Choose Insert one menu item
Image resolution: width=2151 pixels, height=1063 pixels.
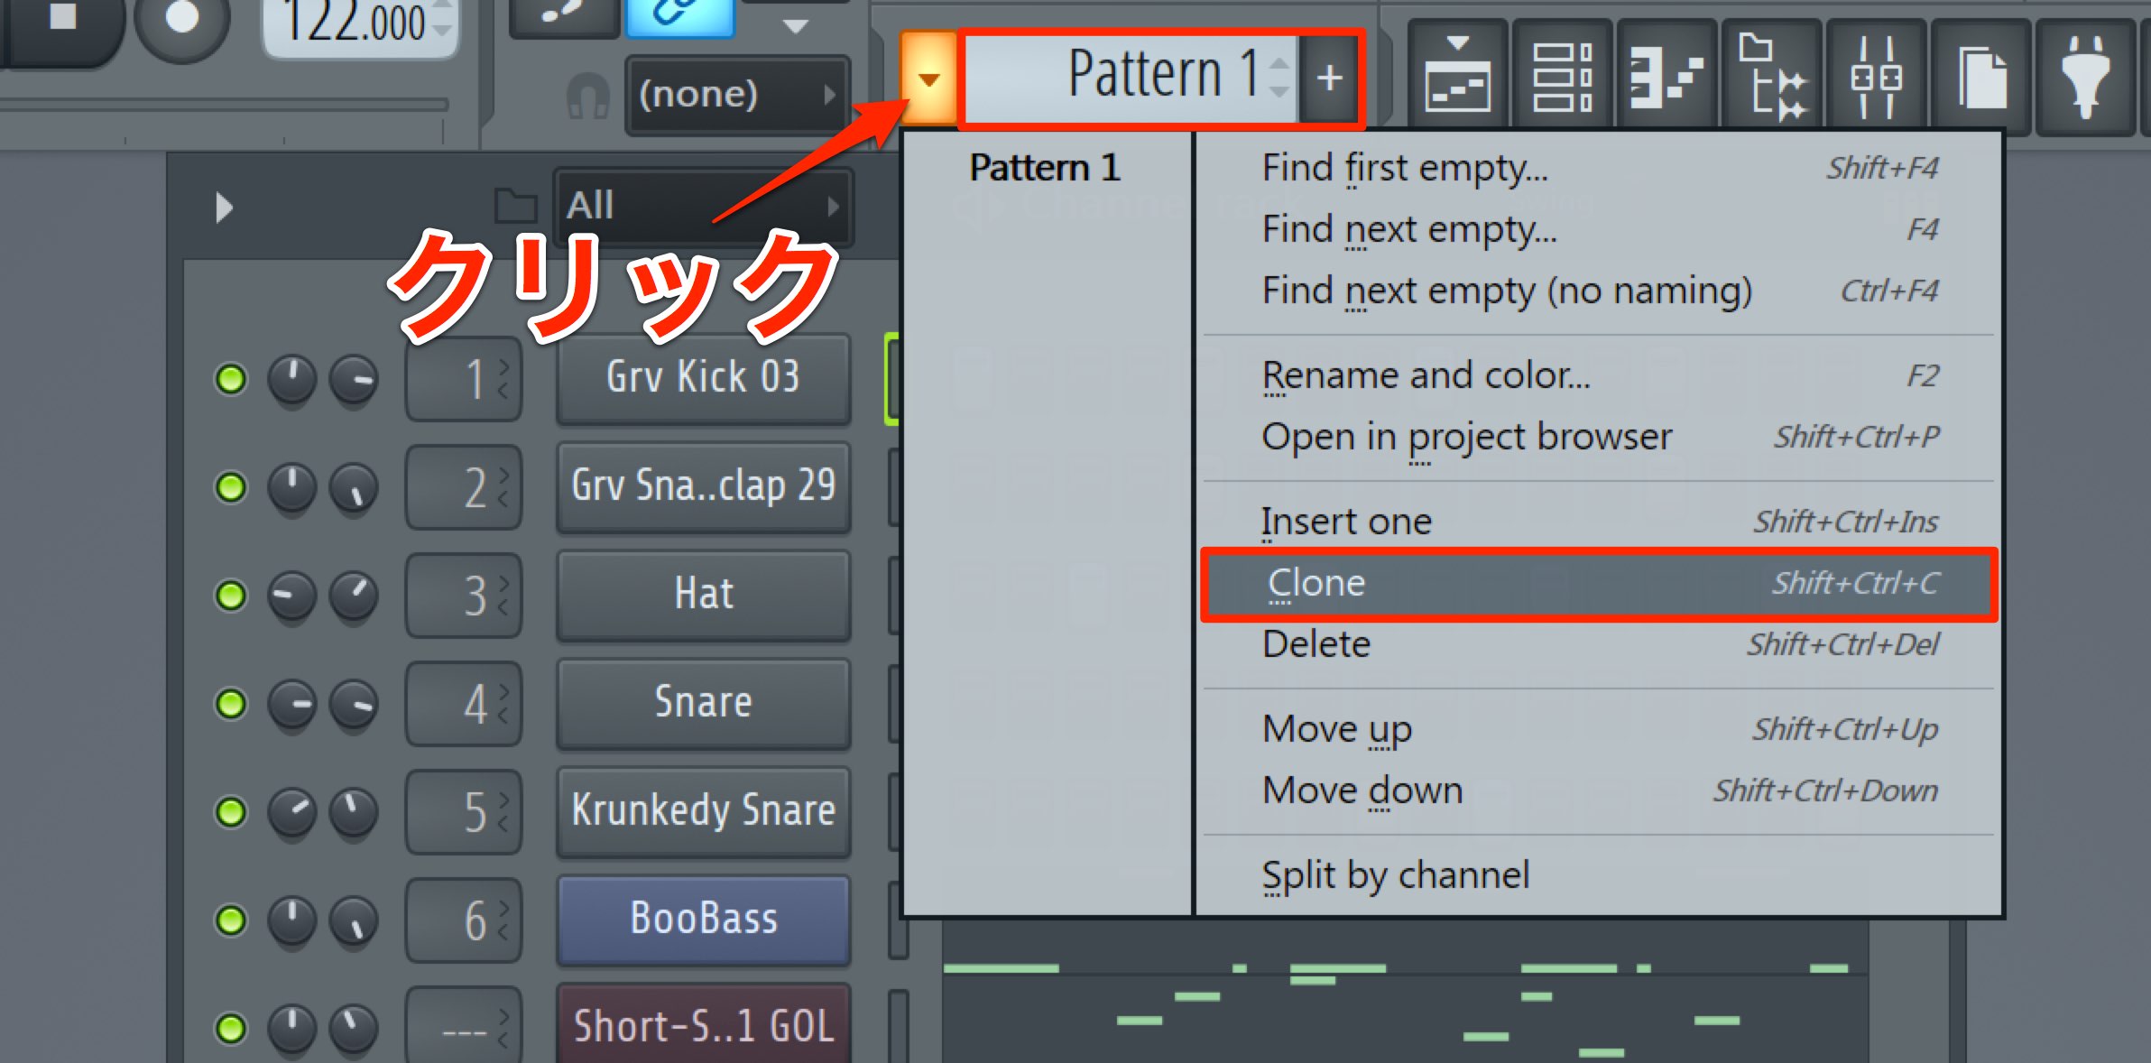coord(1599,522)
